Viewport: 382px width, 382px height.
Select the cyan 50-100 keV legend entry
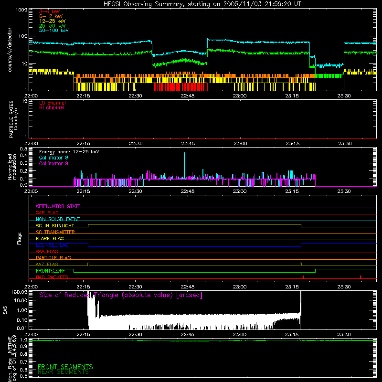point(53,31)
